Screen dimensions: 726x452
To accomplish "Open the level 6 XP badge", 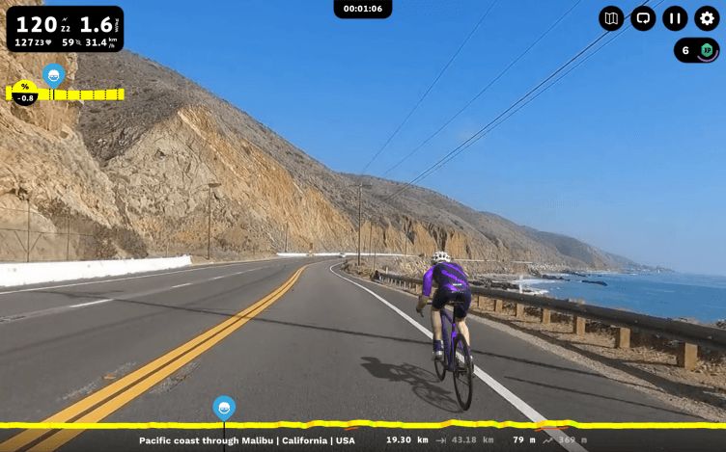I will coord(696,50).
